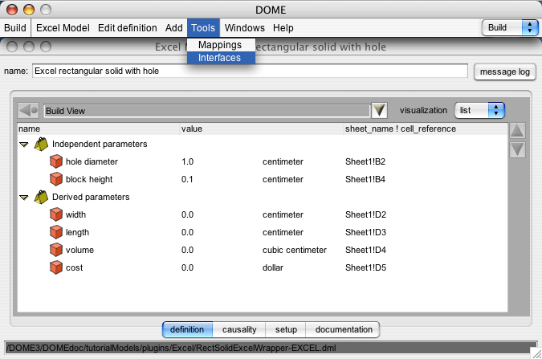Click the cost value 0.0
Image resolution: width=542 pixels, height=359 pixels.
(x=187, y=267)
